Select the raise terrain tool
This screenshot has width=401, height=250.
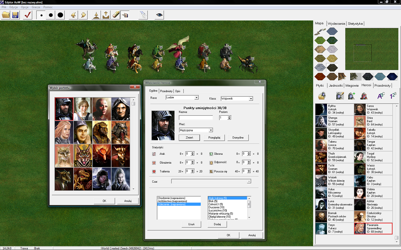click(x=96, y=15)
